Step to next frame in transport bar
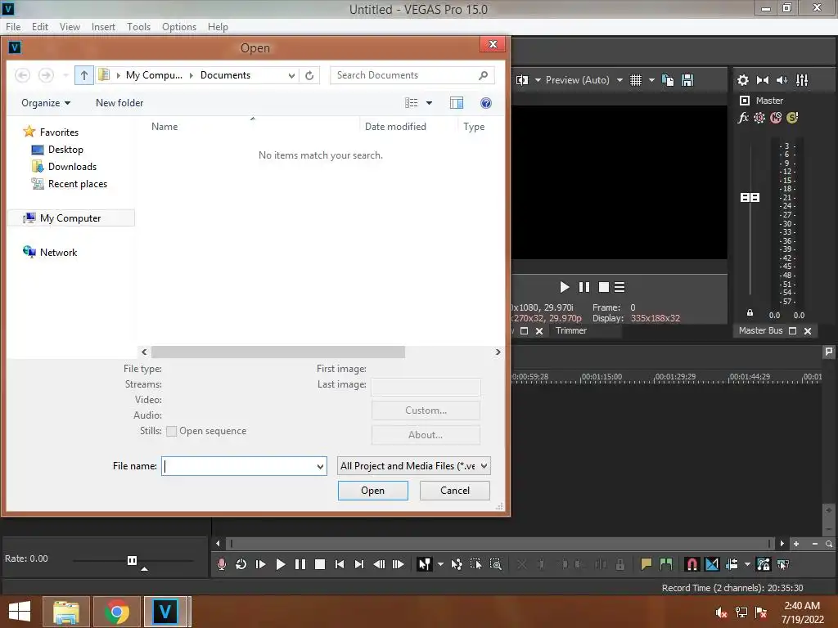 [399, 564]
